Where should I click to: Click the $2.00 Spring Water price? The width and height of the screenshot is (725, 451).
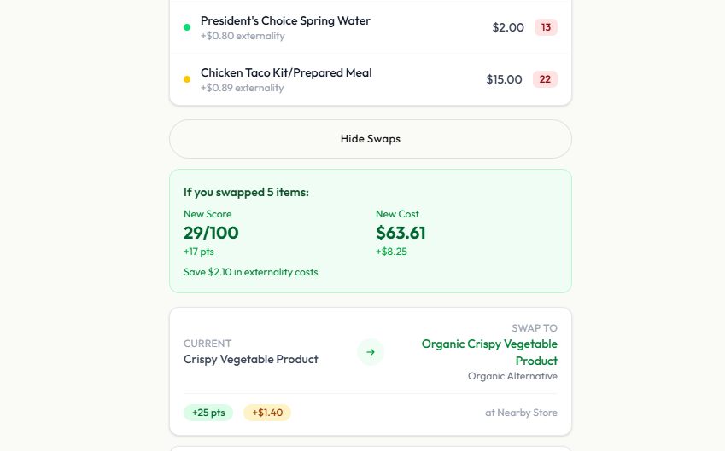click(508, 27)
